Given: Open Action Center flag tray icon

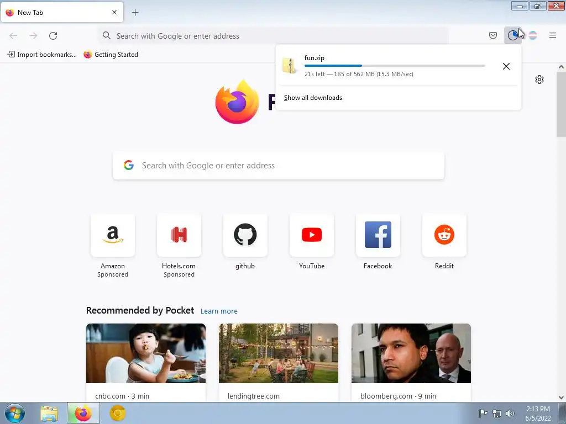Looking at the screenshot, I should point(483,413).
